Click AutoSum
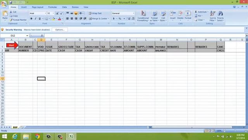 tap(201, 12)
